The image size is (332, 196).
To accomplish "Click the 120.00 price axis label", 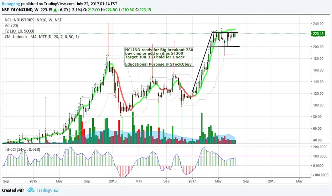I will pyautogui.click(x=318, y=93).
